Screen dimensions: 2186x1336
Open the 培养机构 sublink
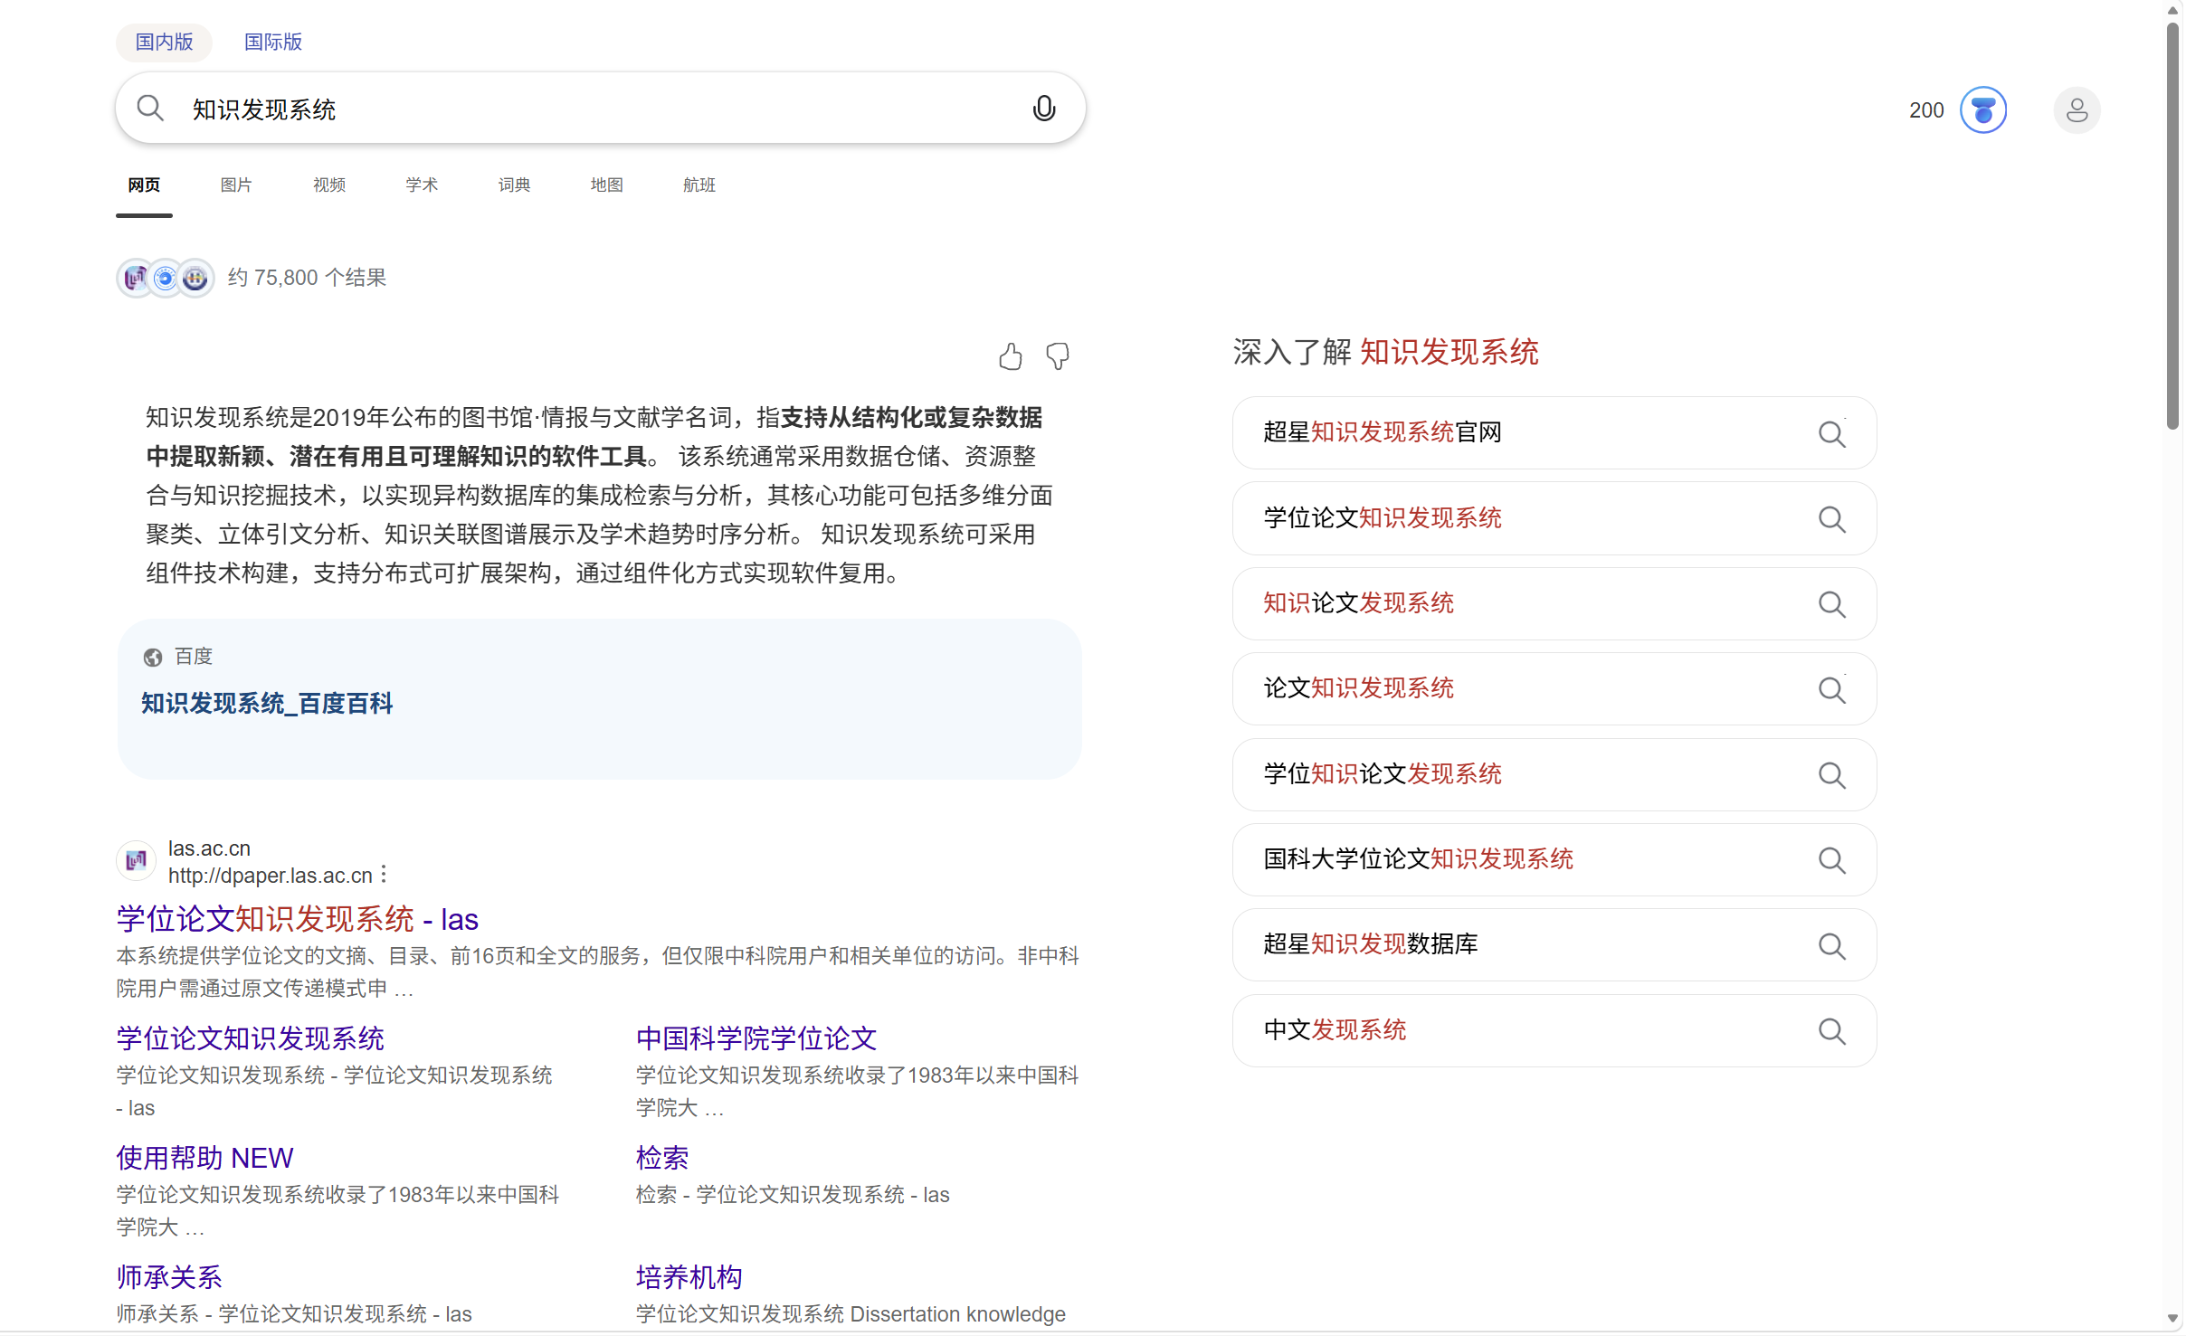point(689,1277)
